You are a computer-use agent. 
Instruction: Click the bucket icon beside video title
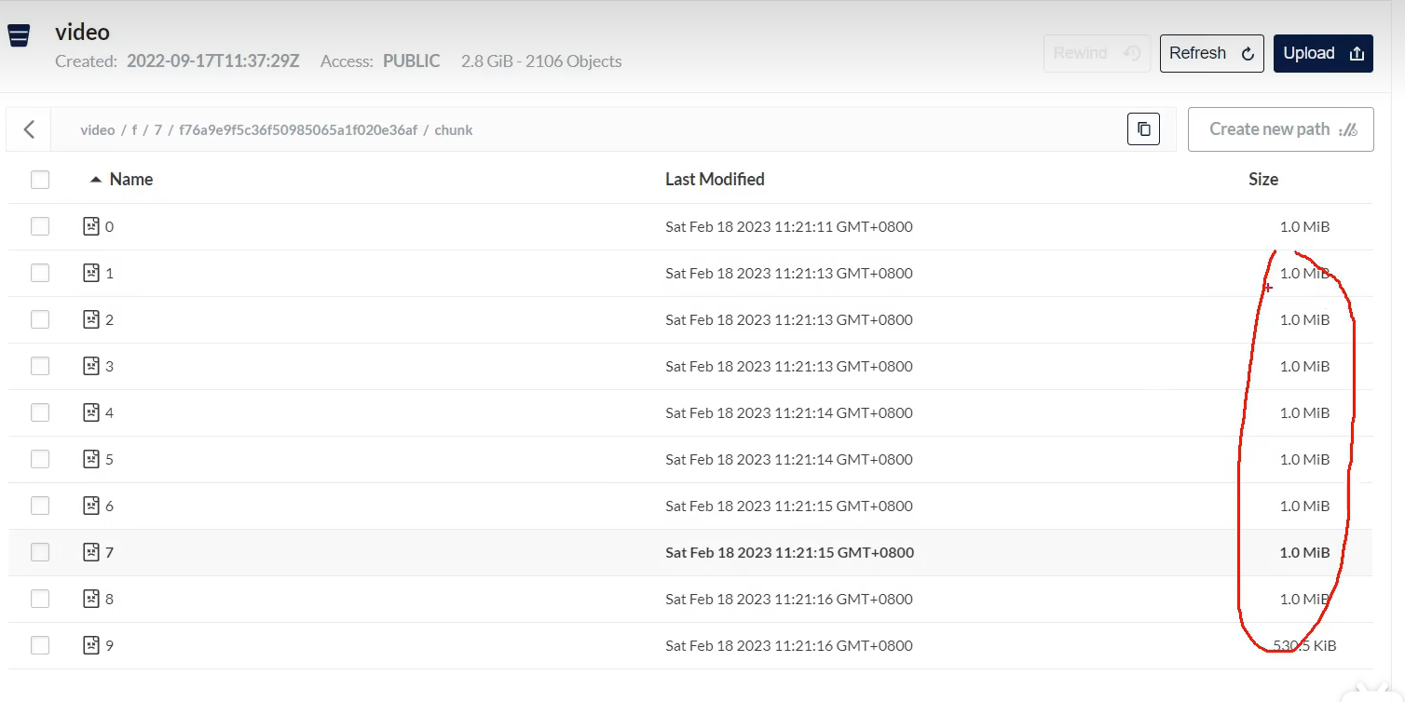click(18, 36)
